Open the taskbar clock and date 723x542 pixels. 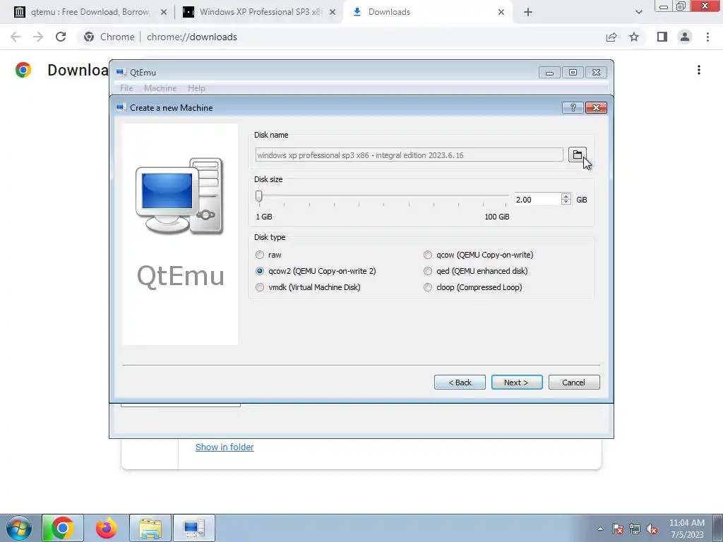(686, 529)
